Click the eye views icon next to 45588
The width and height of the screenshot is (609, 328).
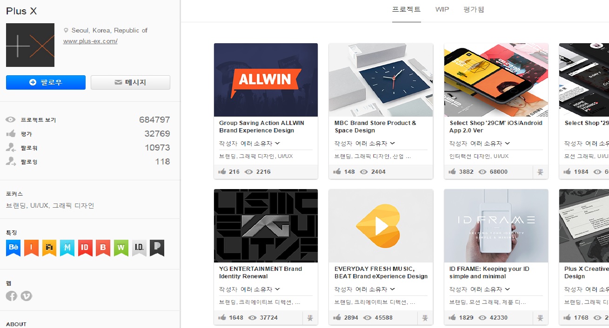tap(367, 318)
